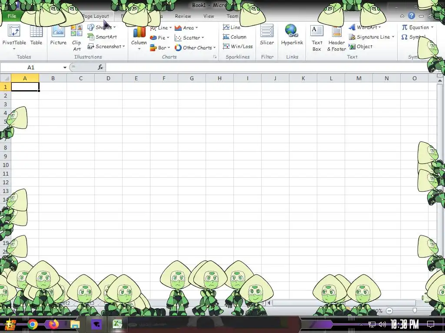Insert a Hyperlink

pyautogui.click(x=292, y=36)
